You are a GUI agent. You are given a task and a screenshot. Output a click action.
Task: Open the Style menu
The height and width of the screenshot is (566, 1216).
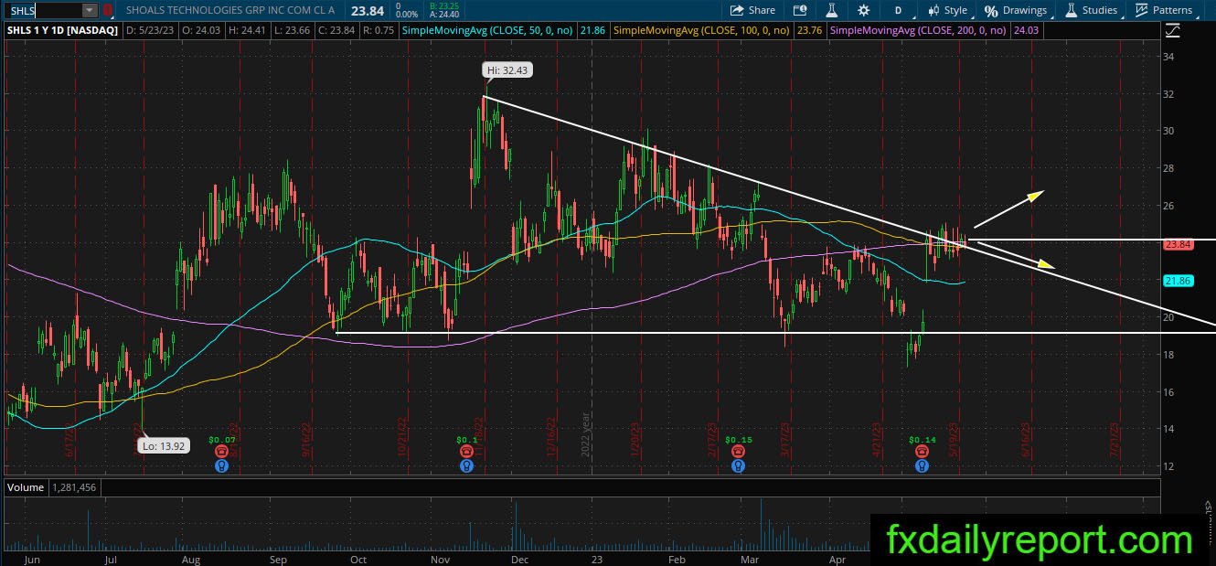[947, 10]
